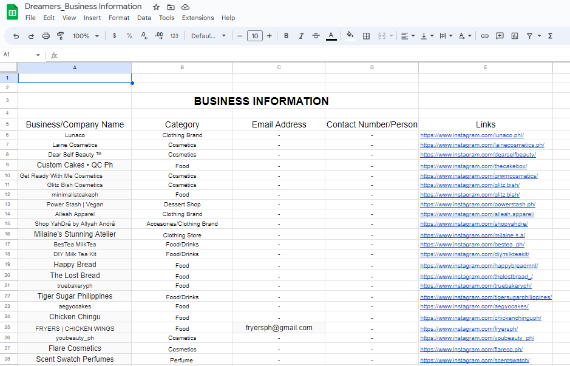Click into the formula bar
Screen dimensions: 570x366
point(313,55)
